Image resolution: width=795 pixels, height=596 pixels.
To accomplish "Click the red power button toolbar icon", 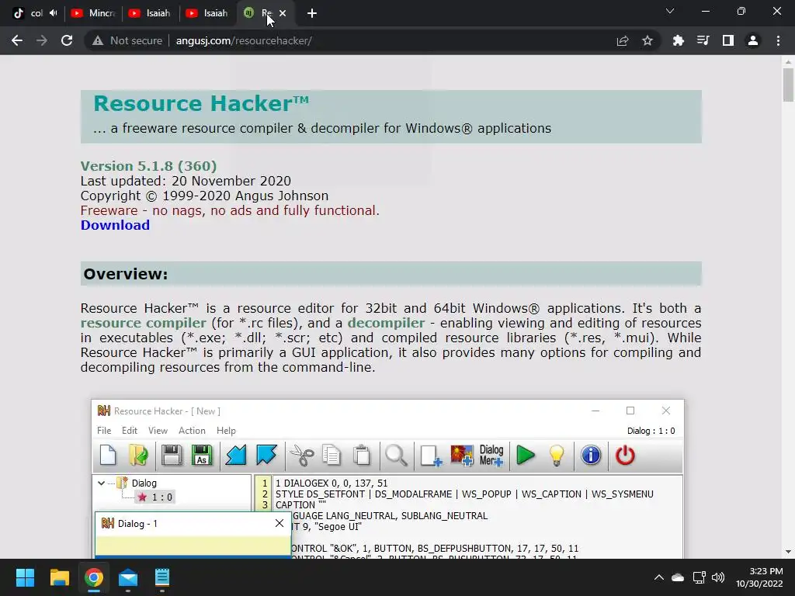I will 625,455.
